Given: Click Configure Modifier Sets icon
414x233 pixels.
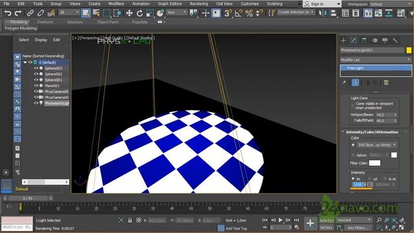Looking at the screenshot, I should point(386,82).
